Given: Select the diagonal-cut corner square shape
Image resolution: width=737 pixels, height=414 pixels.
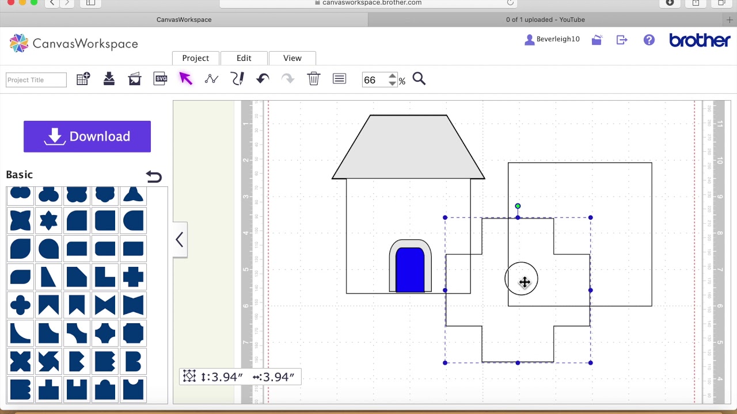Looking at the screenshot, I should pos(77,277).
